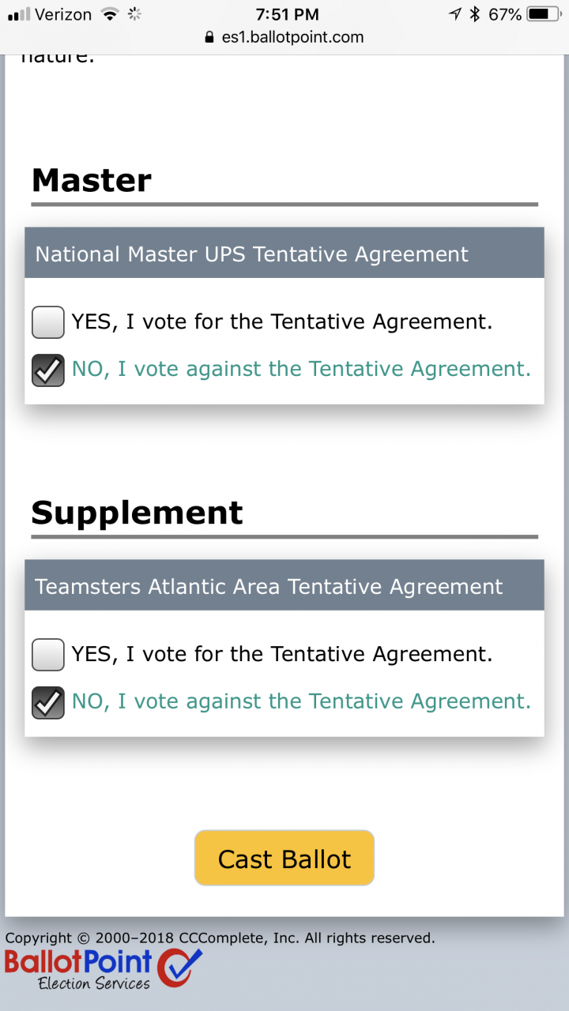Tap the lock icon beside es1.ballotpoint.com
The height and width of the screenshot is (1011, 569).
click(x=209, y=36)
